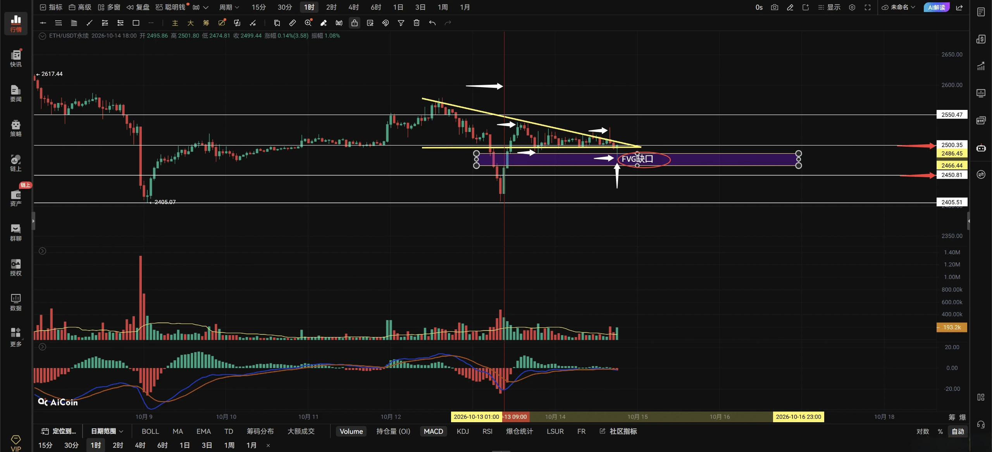Take a chart screenshot with camera icon
Image resolution: width=992 pixels, height=452 pixels.
pyautogui.click(x=775, y=7)
